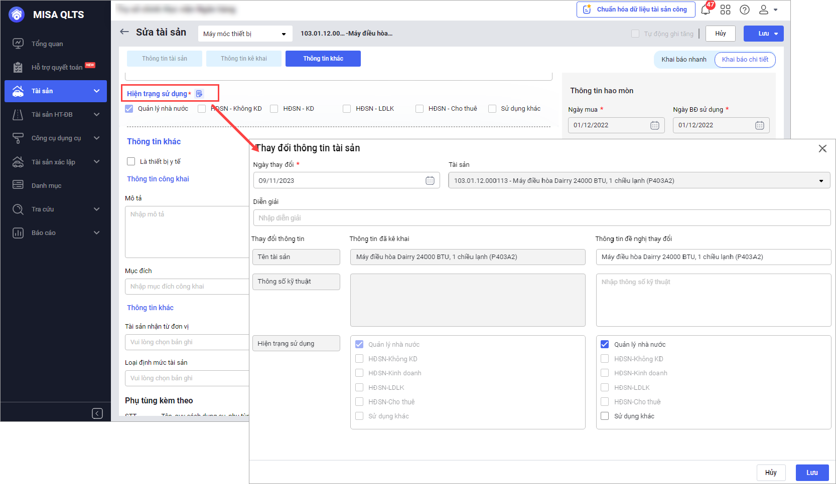Expand the Tài sản asset selection dropdown
The width and height of the screenshot is (836, 484).
[x=821, y=180]
